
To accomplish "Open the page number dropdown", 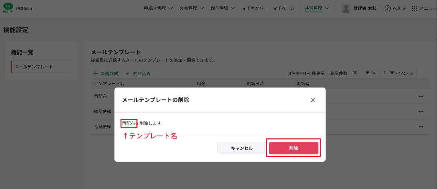I will point(392,73).
